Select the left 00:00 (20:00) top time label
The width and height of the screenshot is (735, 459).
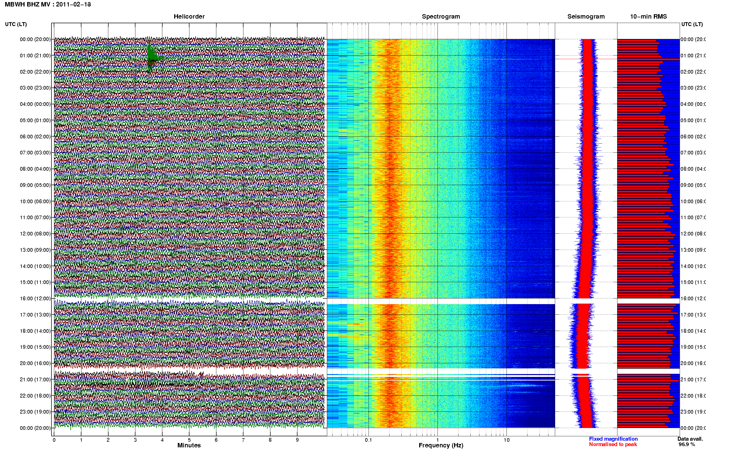click(x=35, y=39)
